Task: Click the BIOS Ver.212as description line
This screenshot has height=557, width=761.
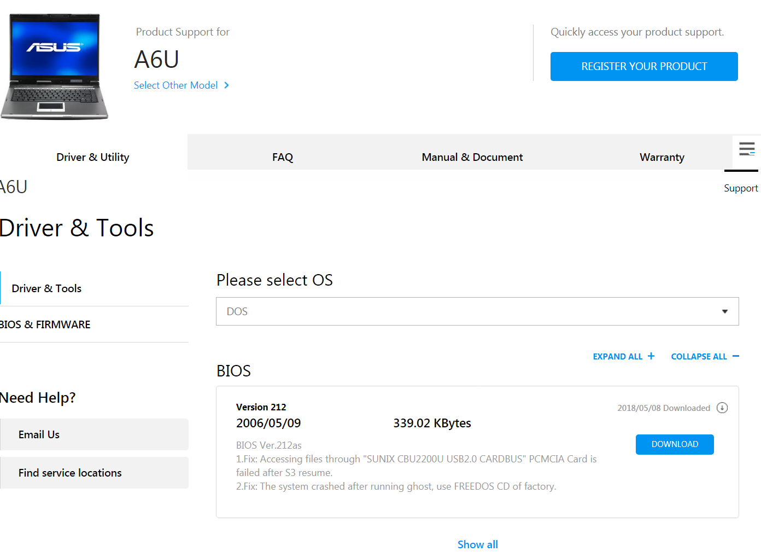Action: pyautogui.click(x=269, y=445)
